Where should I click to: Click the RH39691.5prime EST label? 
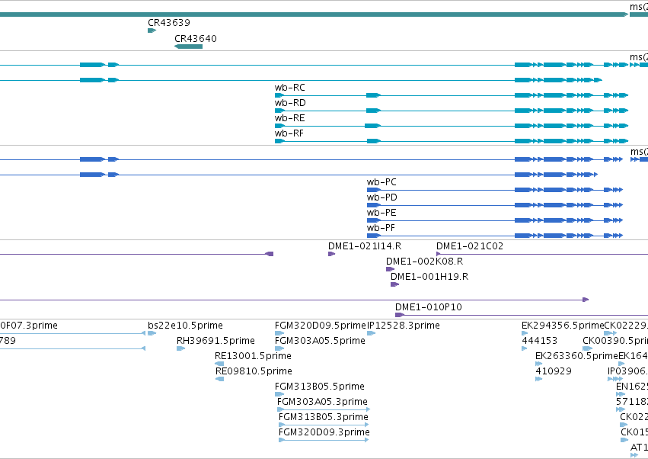[x=215, y=341]
